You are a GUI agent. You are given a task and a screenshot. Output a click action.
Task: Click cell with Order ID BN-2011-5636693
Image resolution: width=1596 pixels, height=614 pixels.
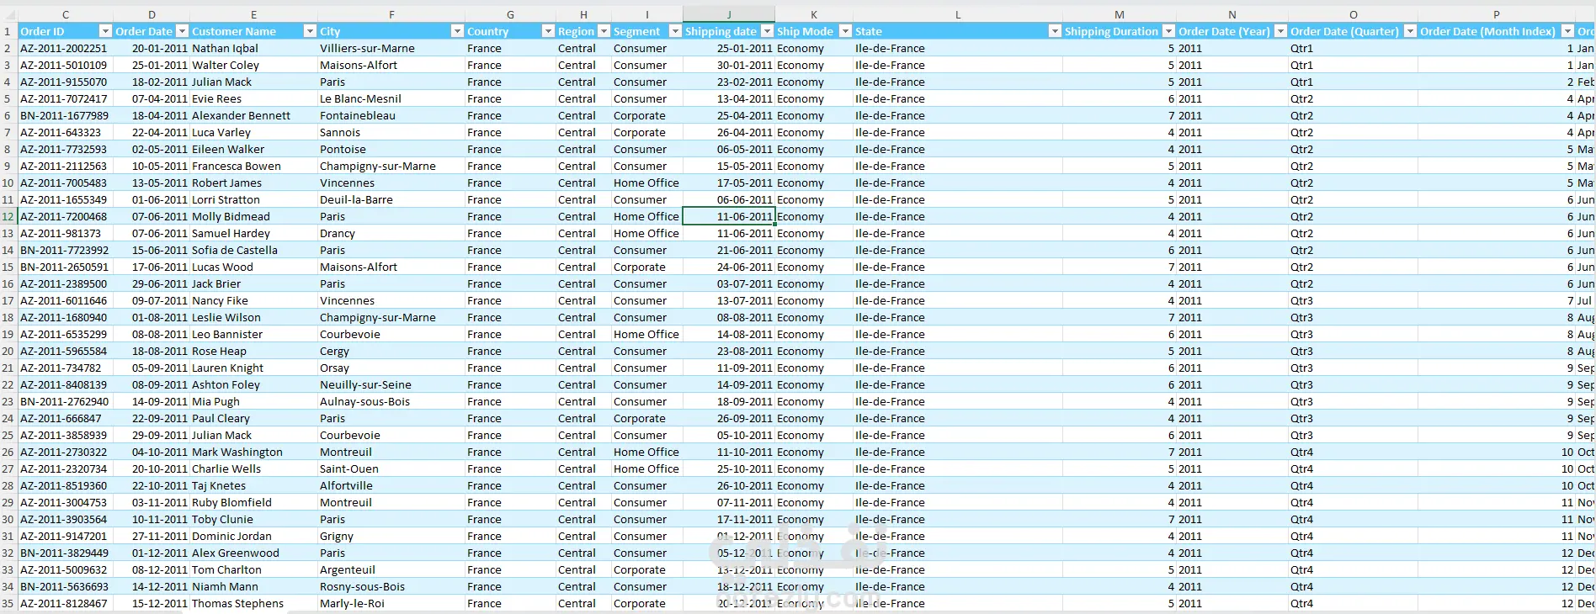[x=66, y=586]
